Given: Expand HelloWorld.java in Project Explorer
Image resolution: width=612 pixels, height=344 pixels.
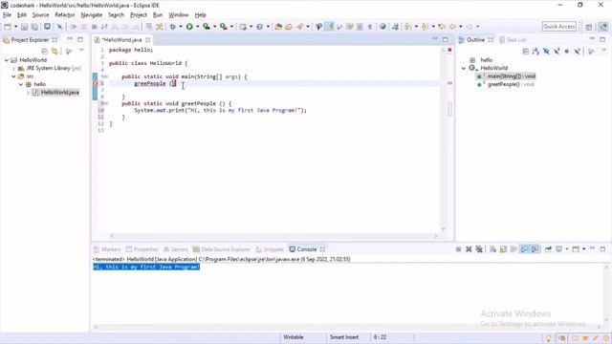Looking at the screenshot, I should coord(28,93).
